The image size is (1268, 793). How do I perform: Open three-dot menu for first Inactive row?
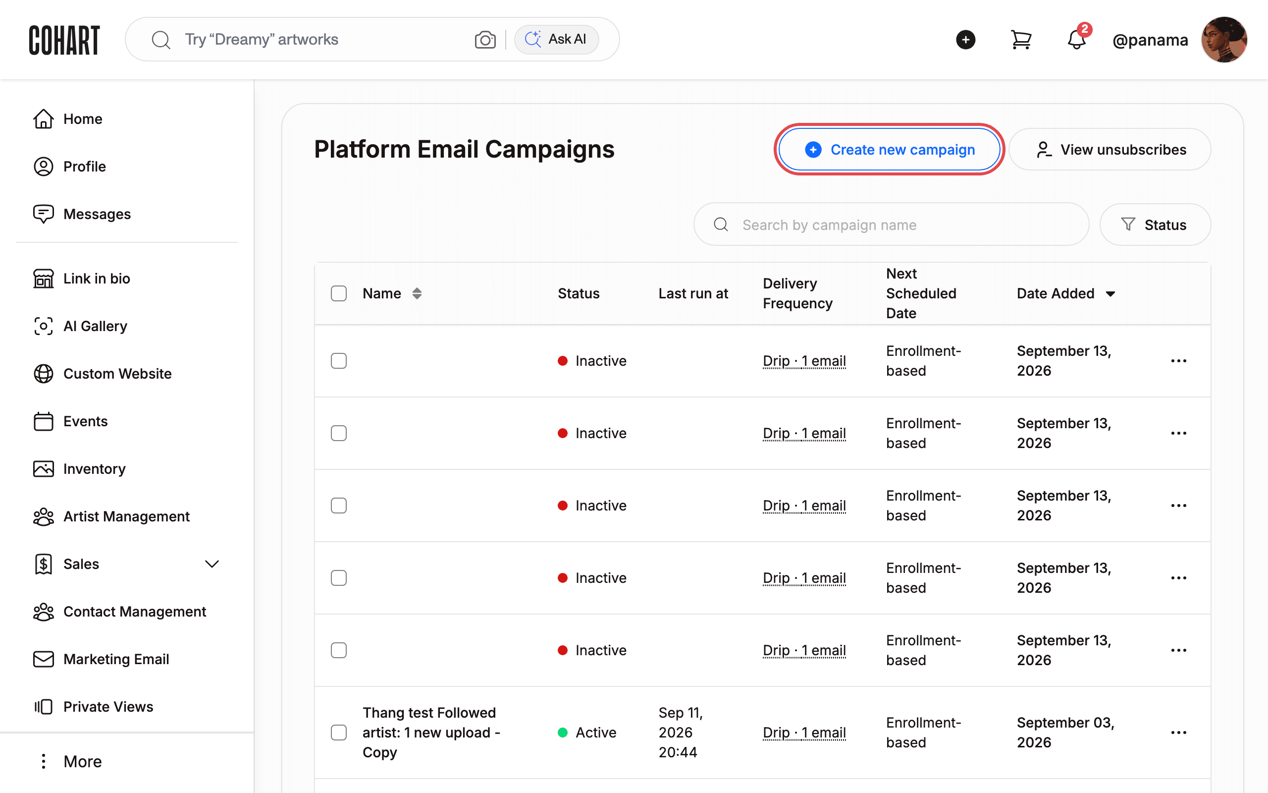[x=1178, y=361]
